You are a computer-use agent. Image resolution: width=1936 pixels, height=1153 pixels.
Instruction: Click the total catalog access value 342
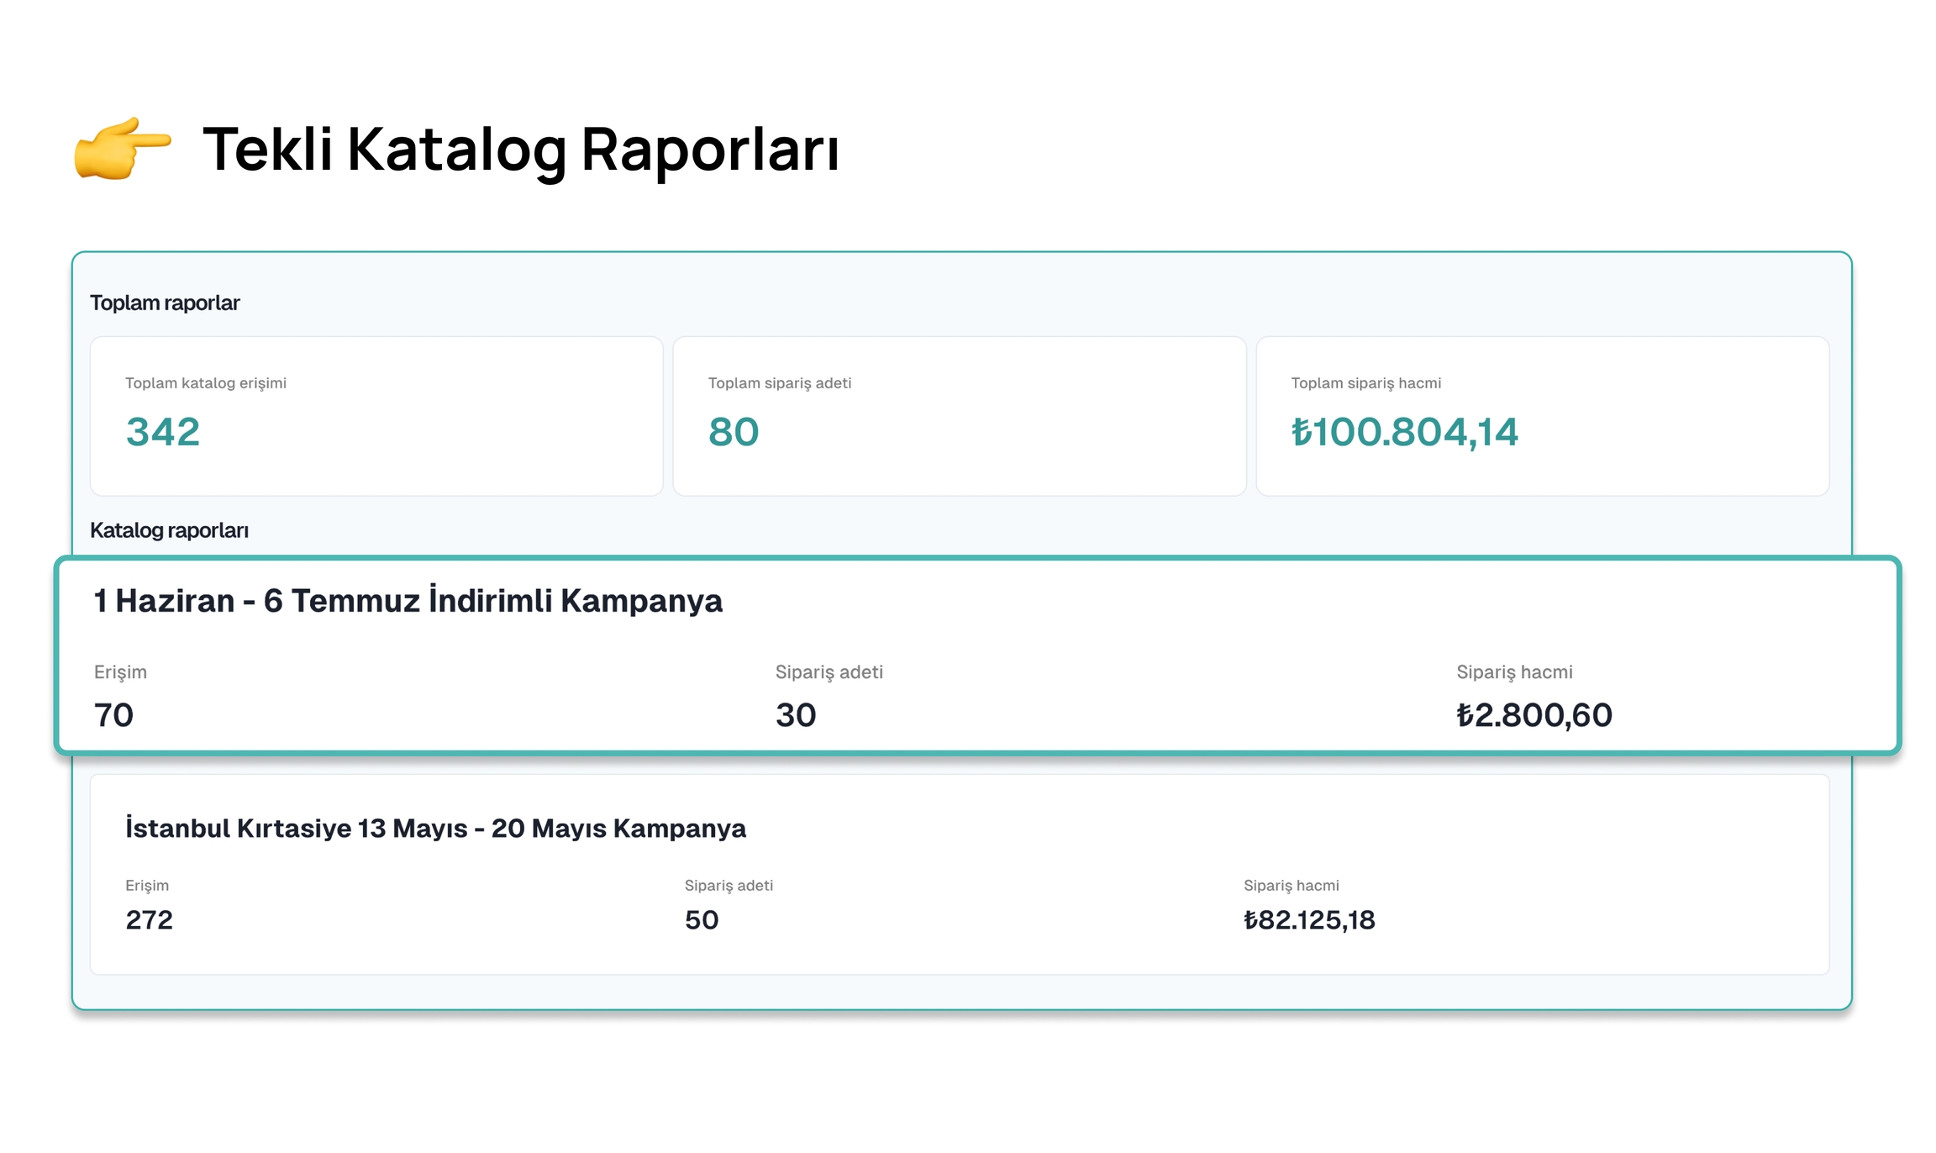coord(163,432)
